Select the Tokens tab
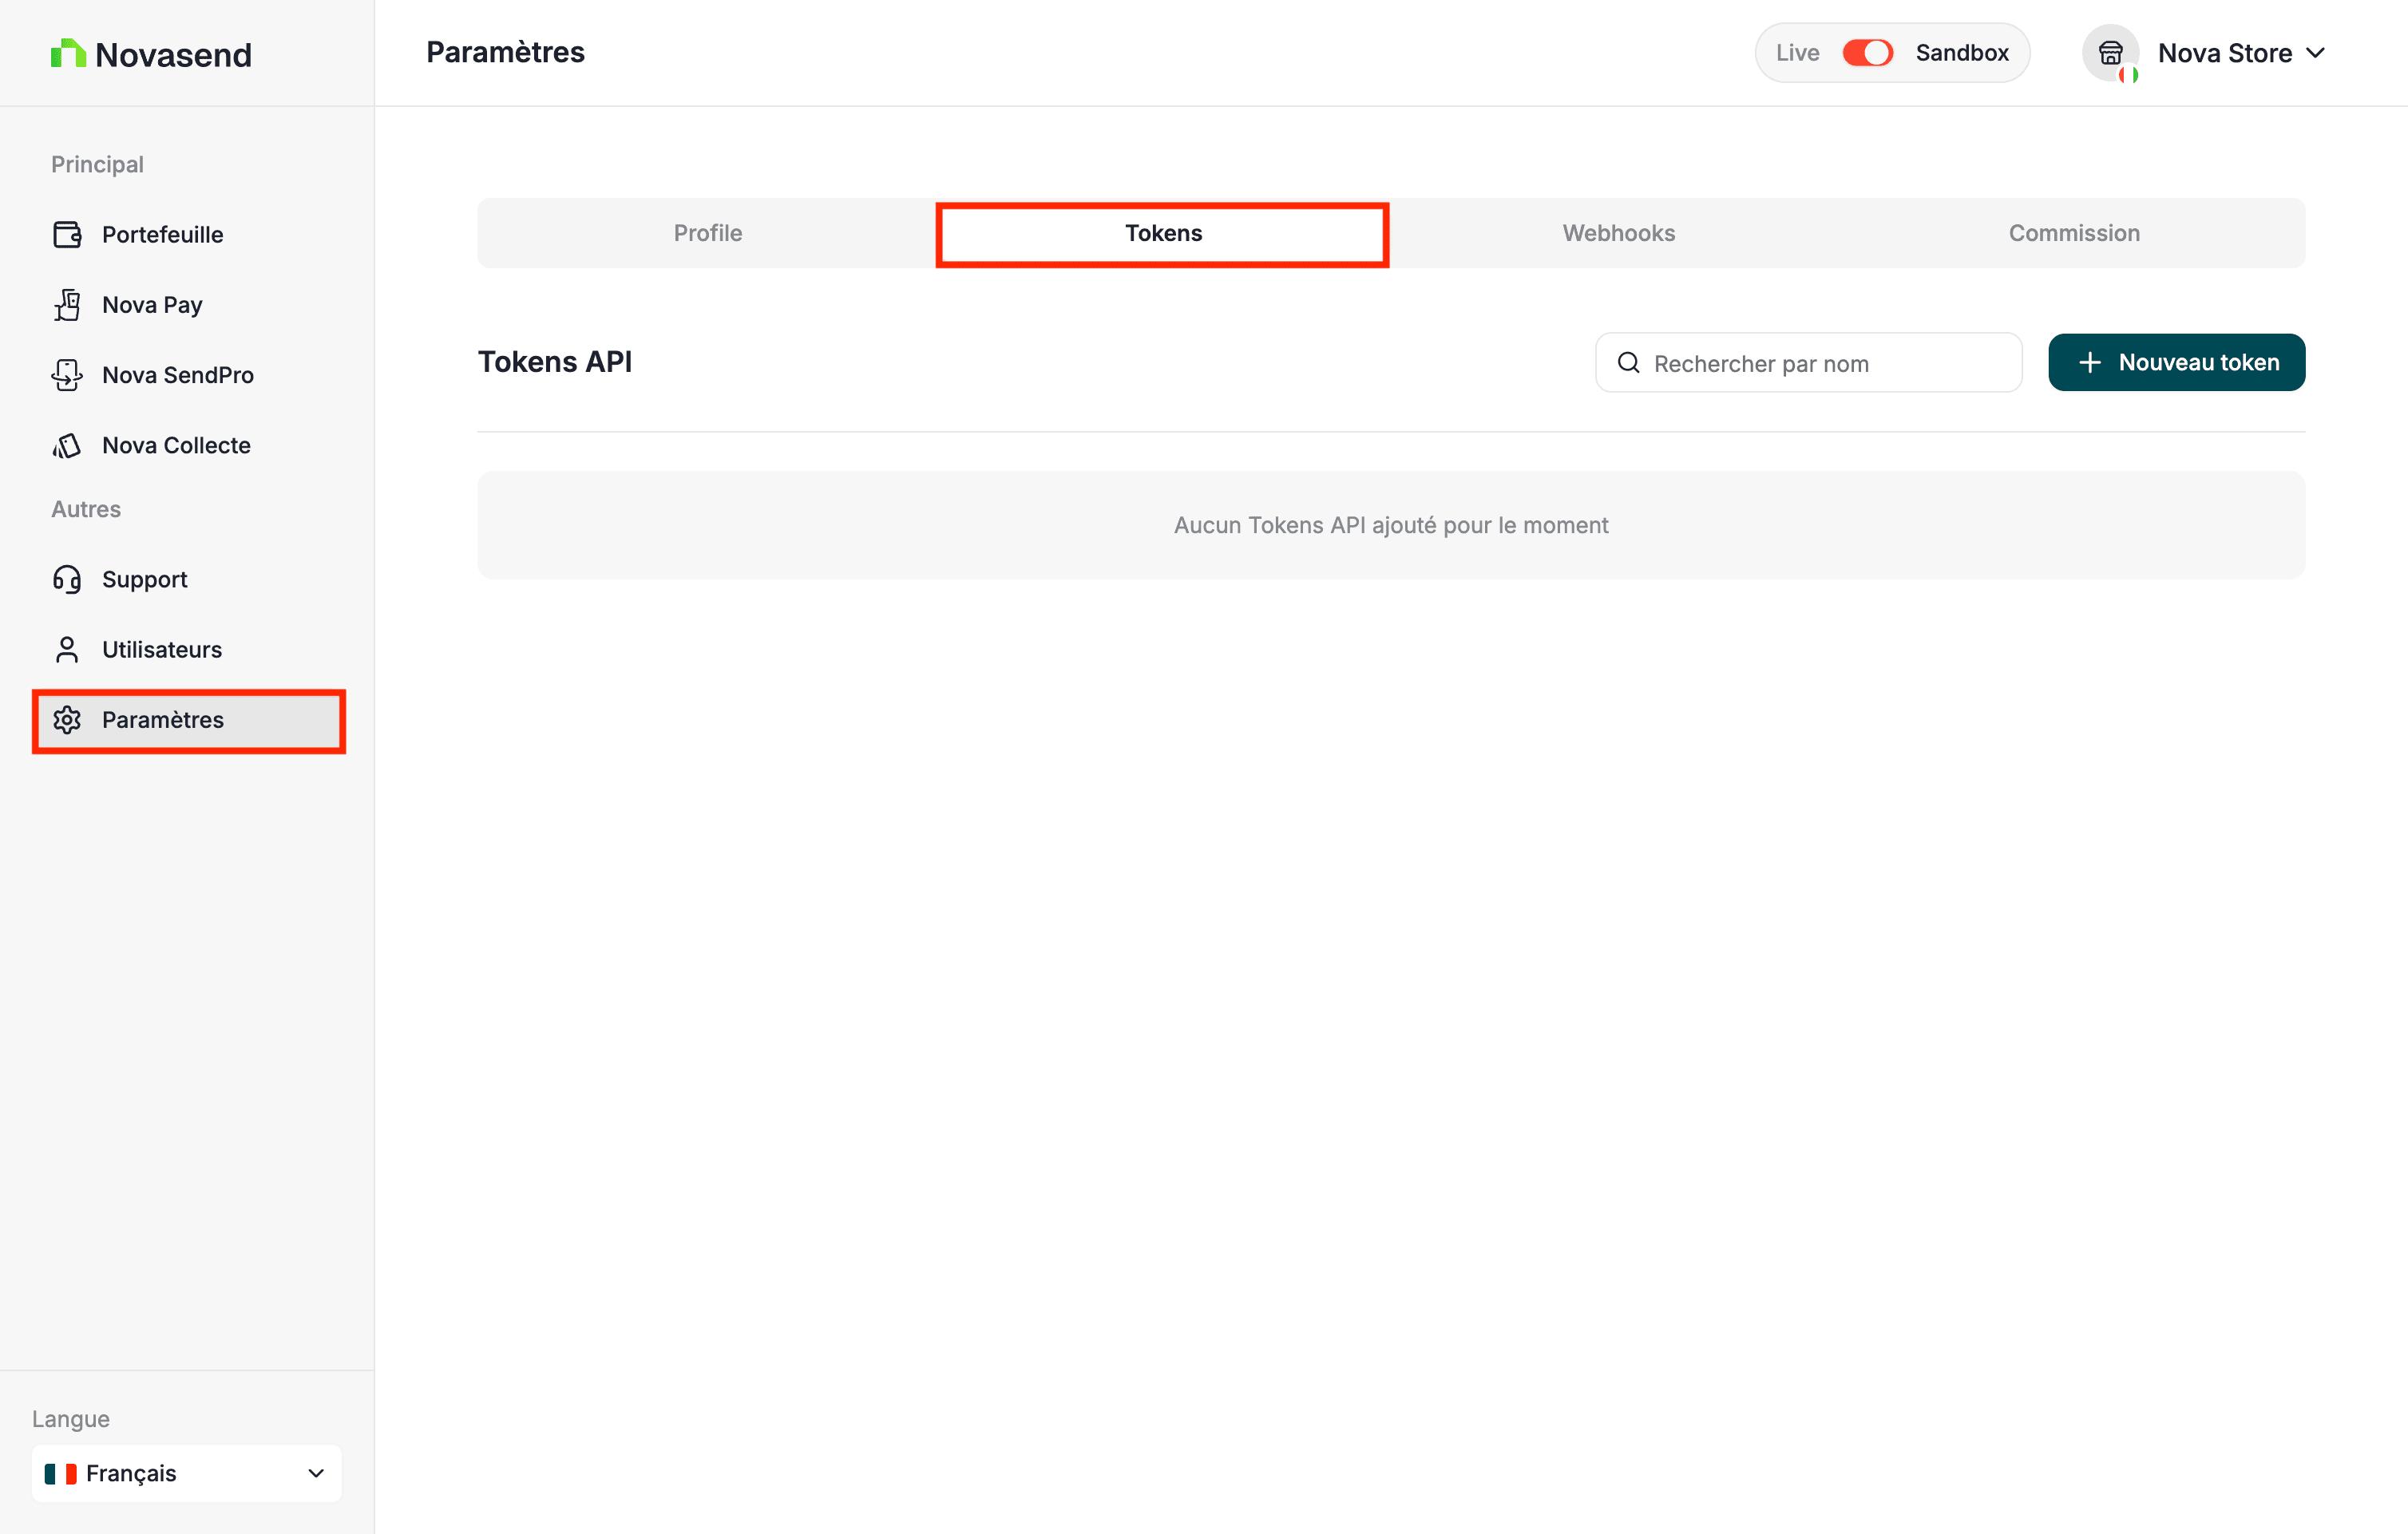The width and height of the screenshot is (2408, 1534). tap(1163, 233)
